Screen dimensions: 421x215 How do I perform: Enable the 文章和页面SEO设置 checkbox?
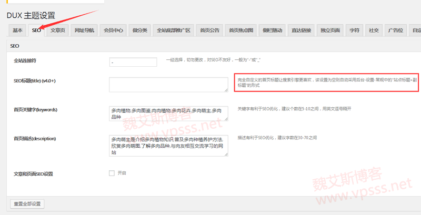112,173
